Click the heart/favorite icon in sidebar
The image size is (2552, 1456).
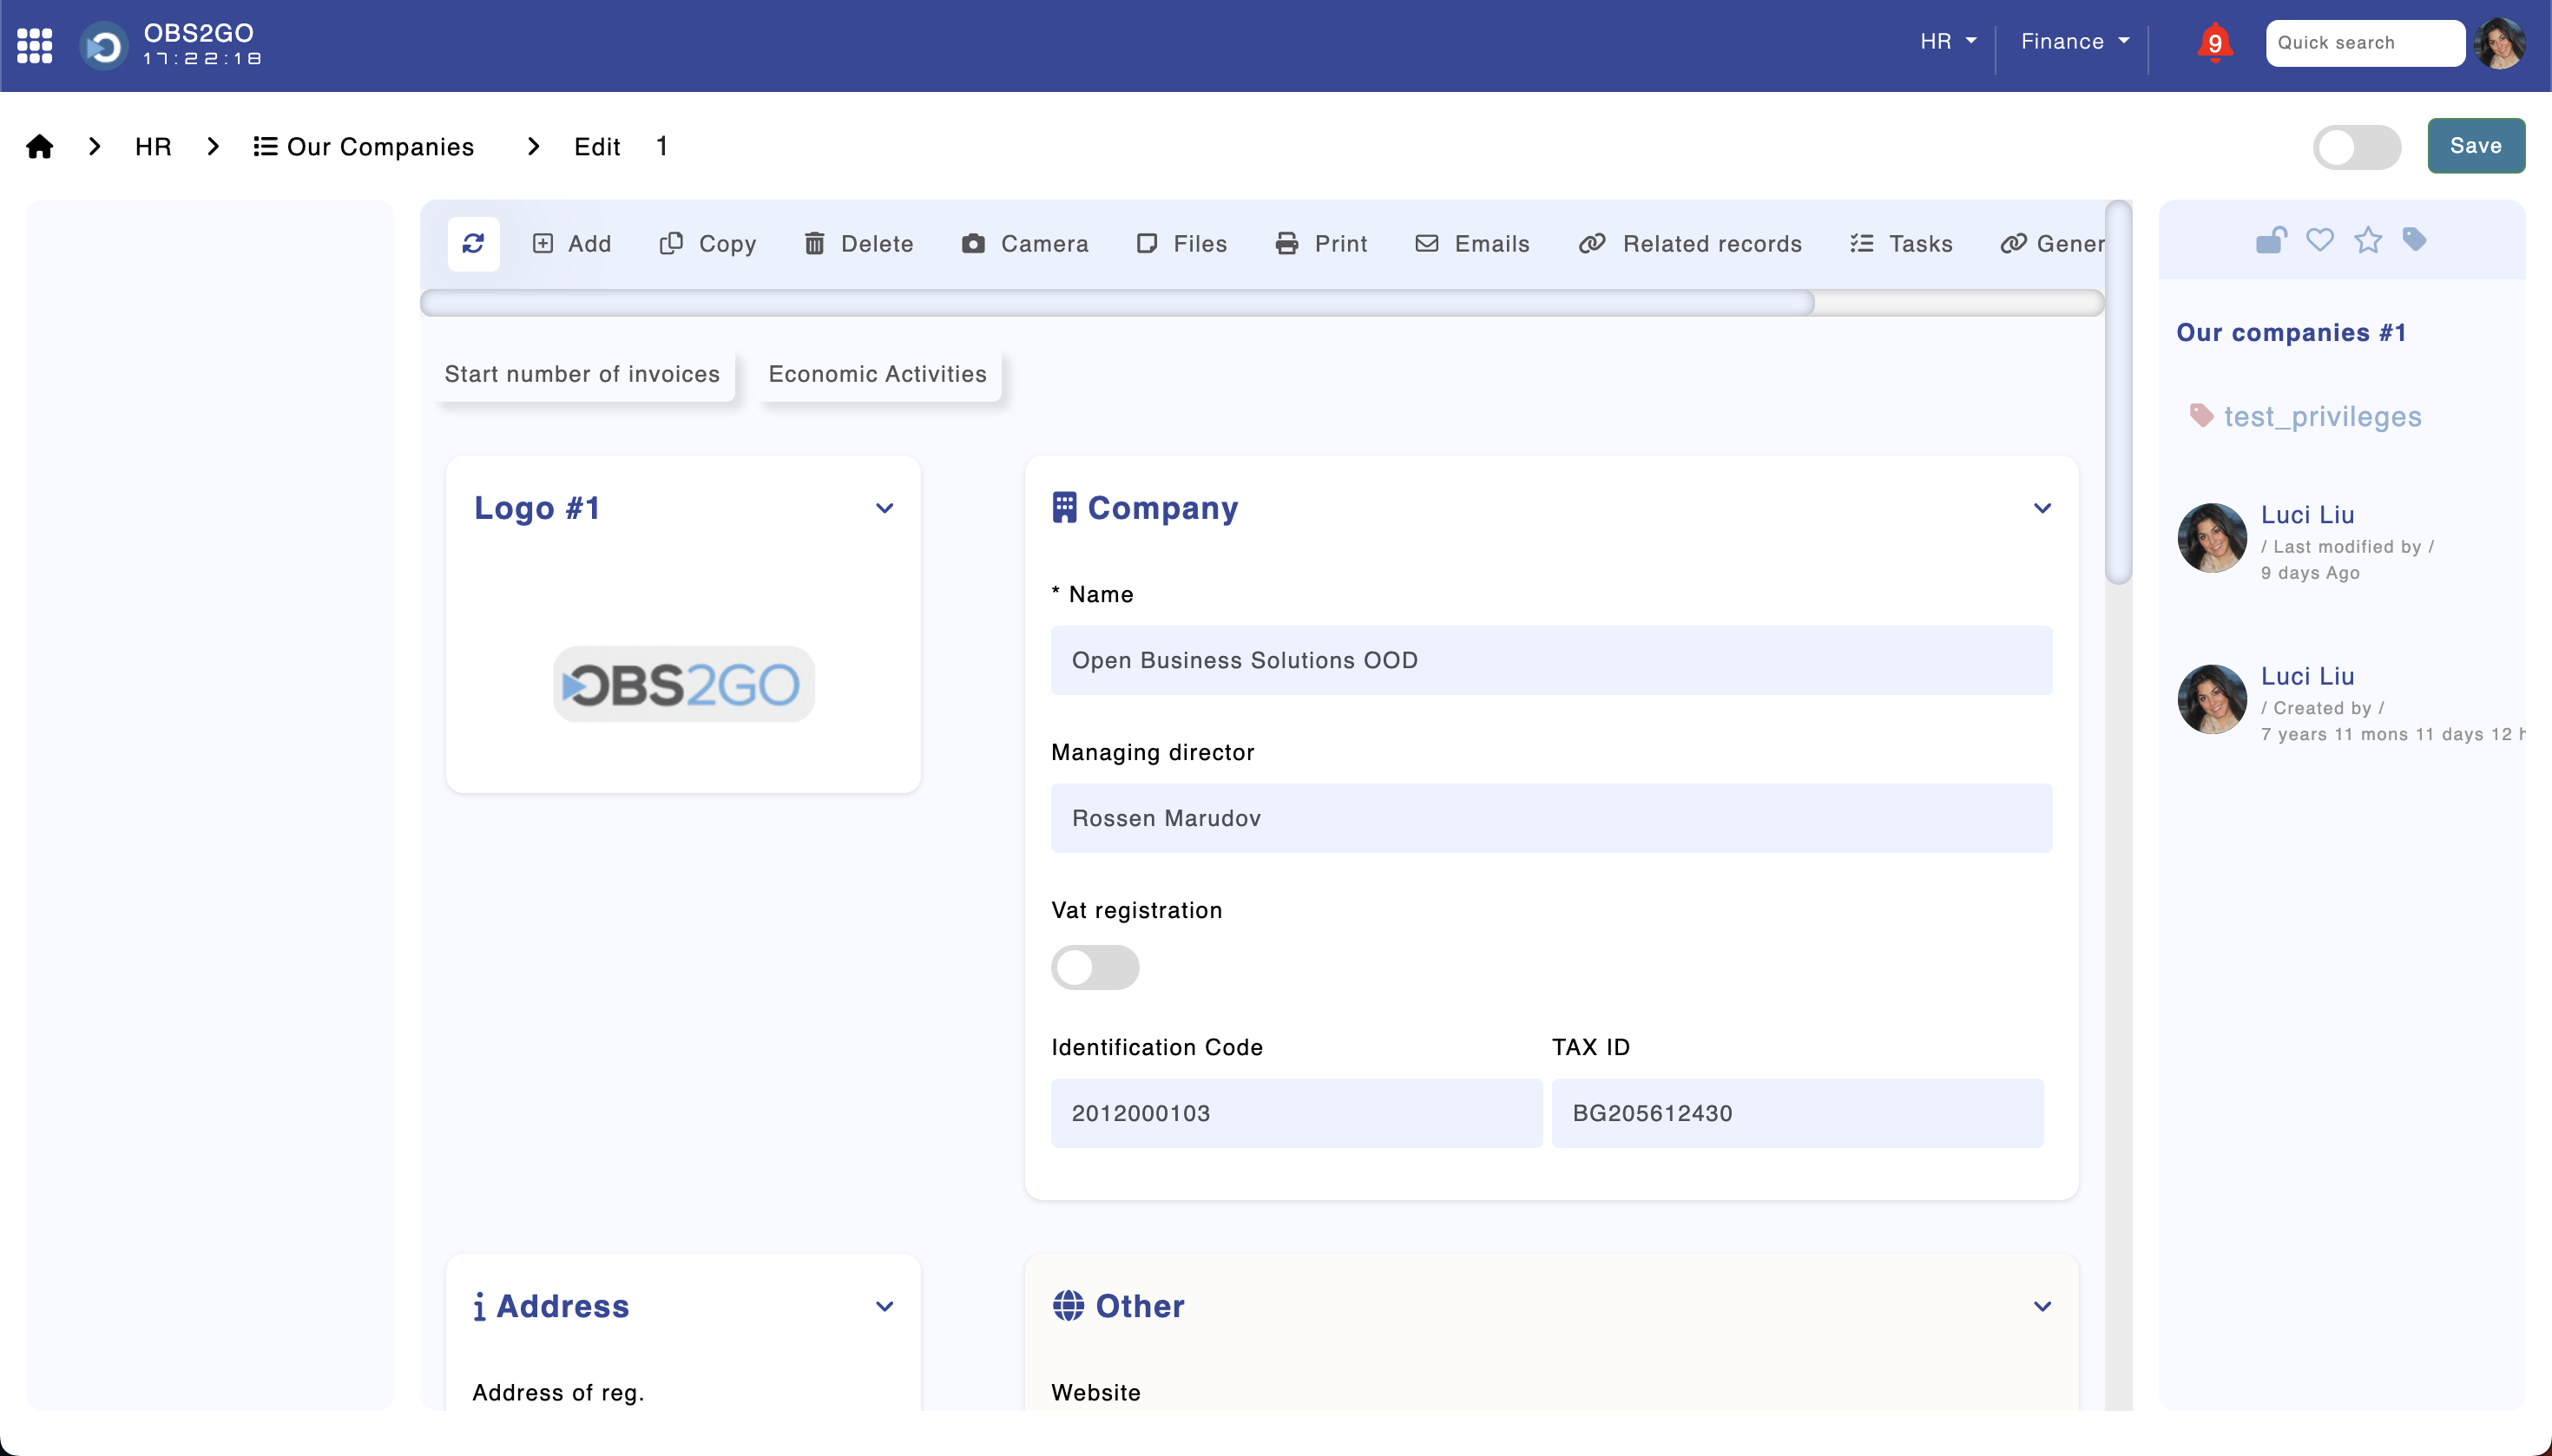coord(2320,242)
